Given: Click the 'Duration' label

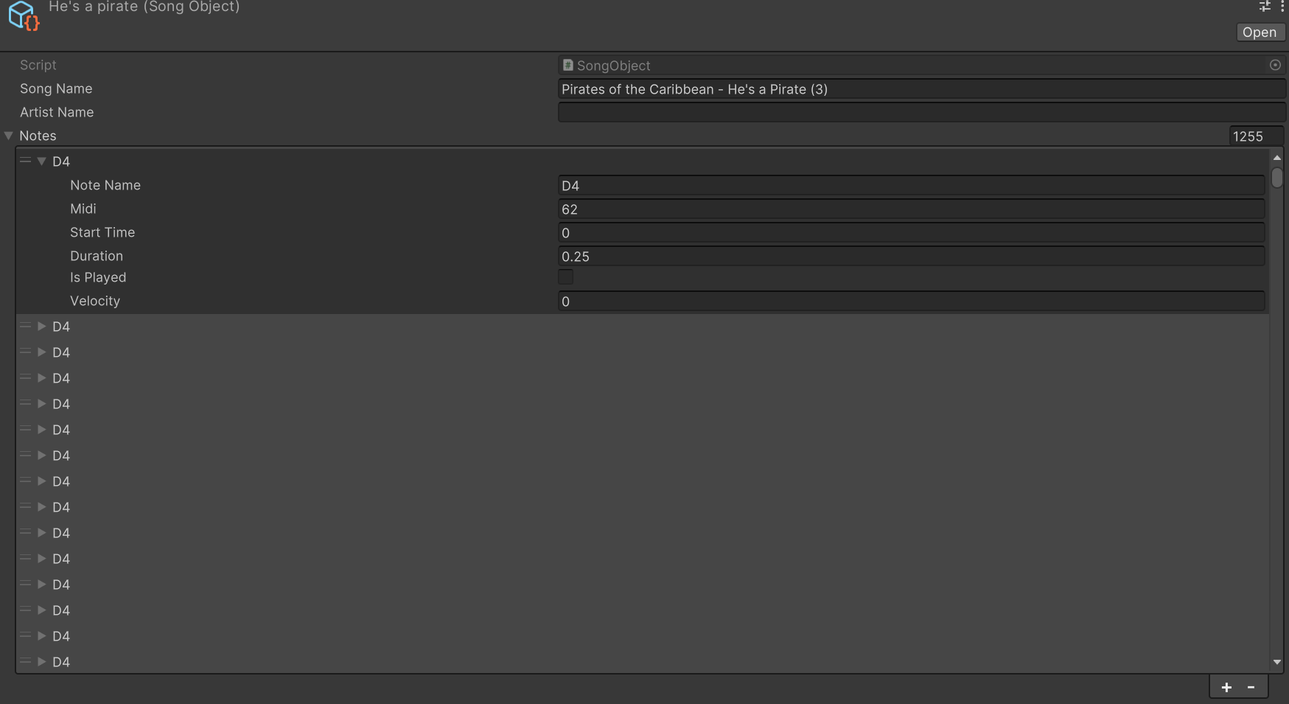Looking at the screenshot, I should (x=97, y=256).
